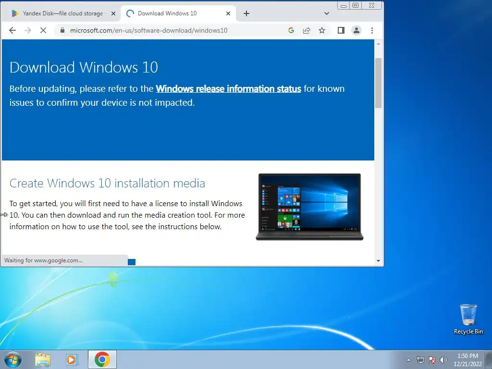Go back to the previous page

point(12,30)
